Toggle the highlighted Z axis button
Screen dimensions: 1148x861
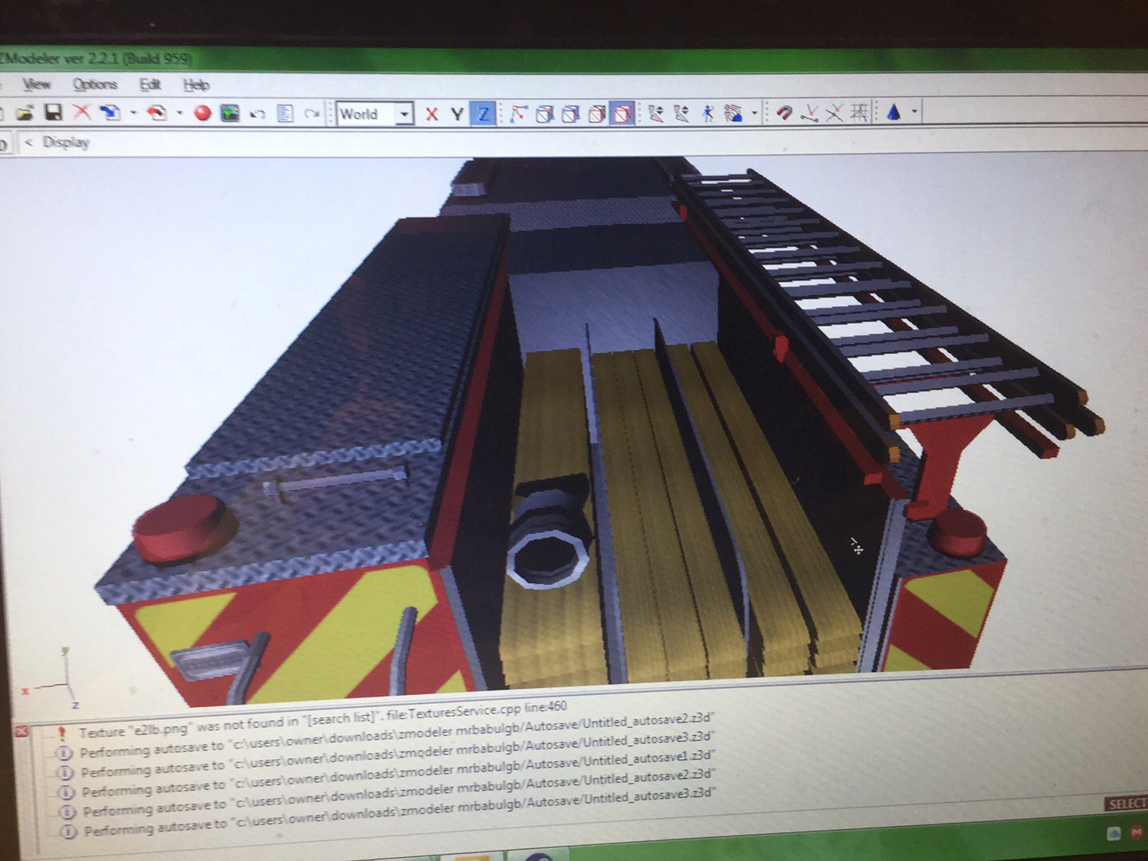483,115
